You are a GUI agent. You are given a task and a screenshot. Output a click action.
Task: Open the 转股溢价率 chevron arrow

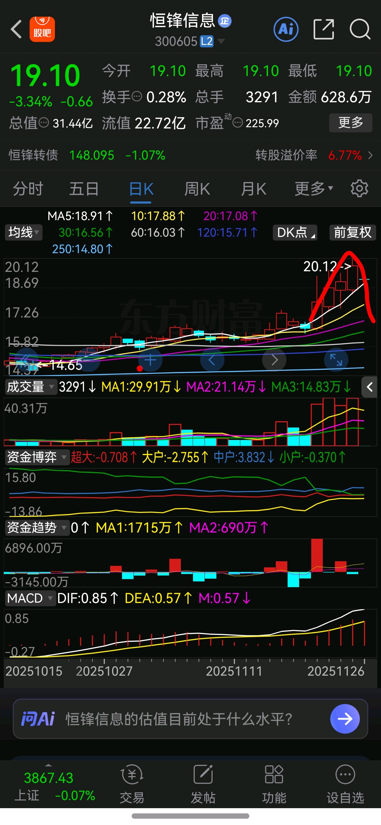tap(370, 155)
